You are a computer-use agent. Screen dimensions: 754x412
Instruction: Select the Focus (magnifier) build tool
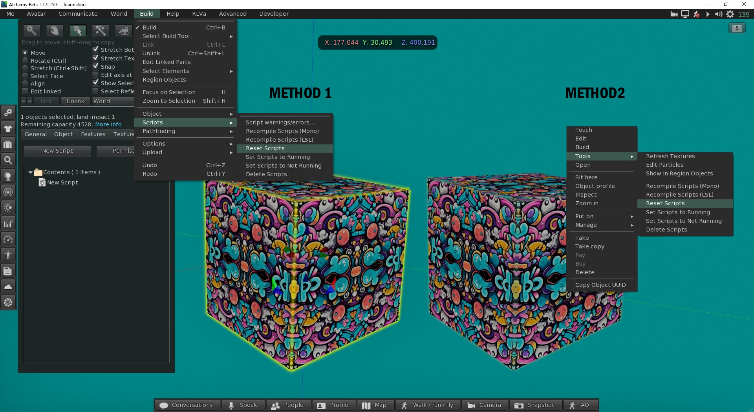click(31, 30)
